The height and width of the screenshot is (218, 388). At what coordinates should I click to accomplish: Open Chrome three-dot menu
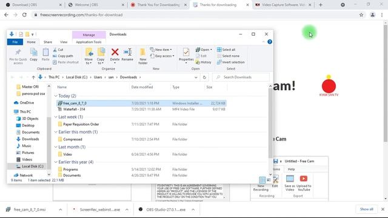382,15
